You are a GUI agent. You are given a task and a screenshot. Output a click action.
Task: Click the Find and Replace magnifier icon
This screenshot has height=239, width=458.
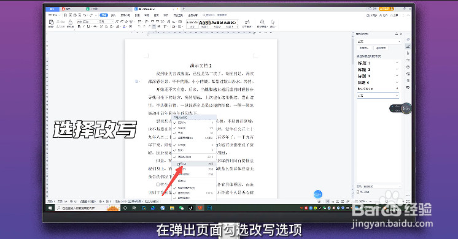click(262, 22)
